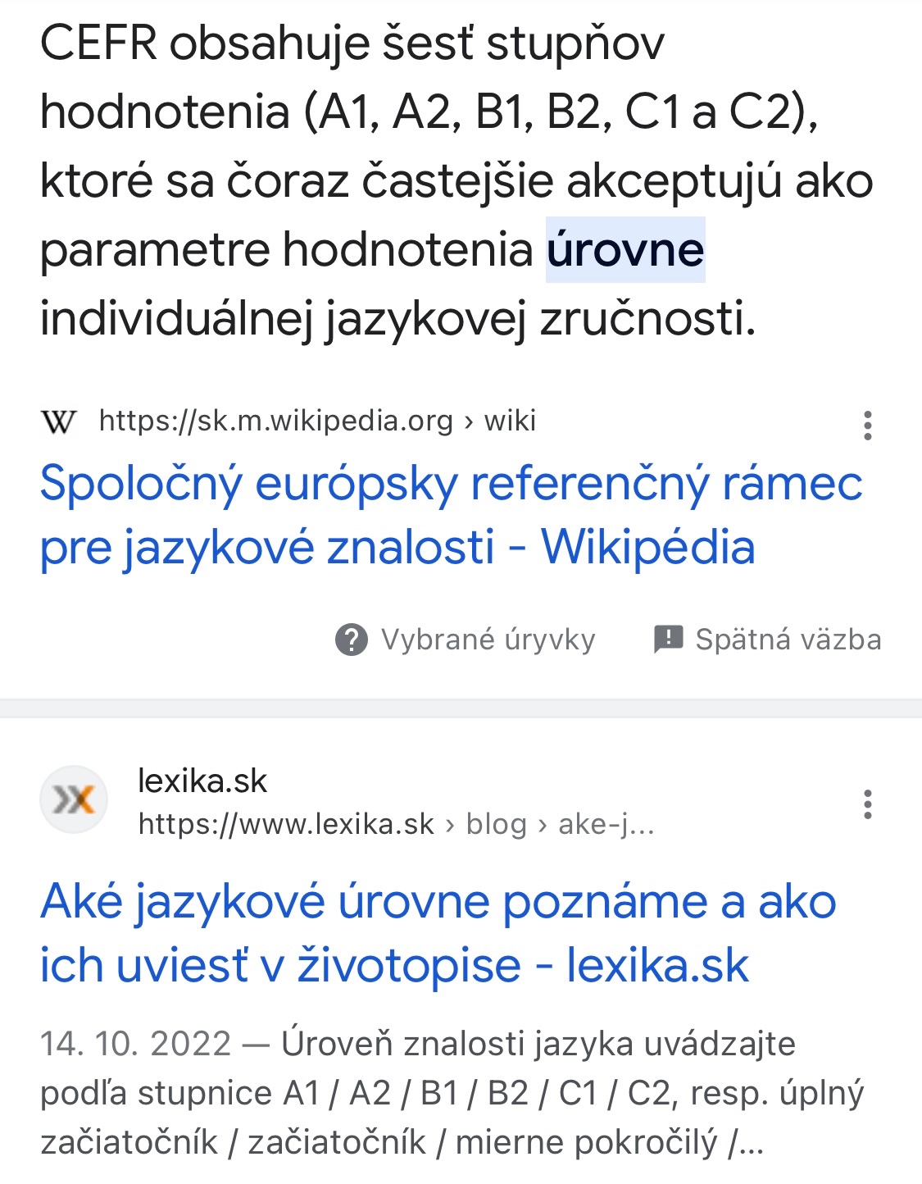The height and width of the screenshot is (1184, 922).
Task: Click the Wikipedia W favicon
Action: pyautogui.click(x=58, y=422)
